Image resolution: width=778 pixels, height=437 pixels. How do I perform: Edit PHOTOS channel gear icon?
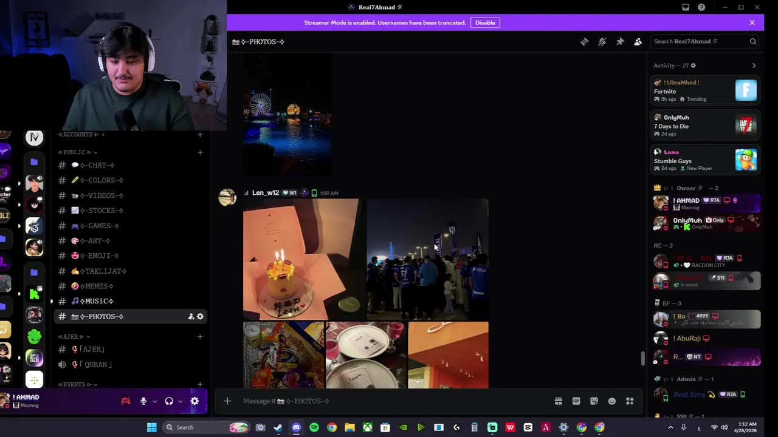pyautogui.click(x=200, y=316)
